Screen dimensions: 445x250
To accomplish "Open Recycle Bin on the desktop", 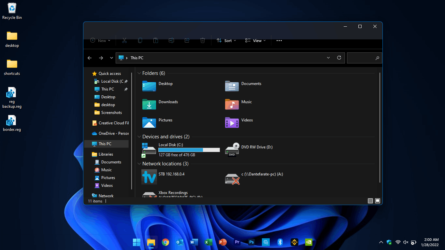I will (12, 11).
